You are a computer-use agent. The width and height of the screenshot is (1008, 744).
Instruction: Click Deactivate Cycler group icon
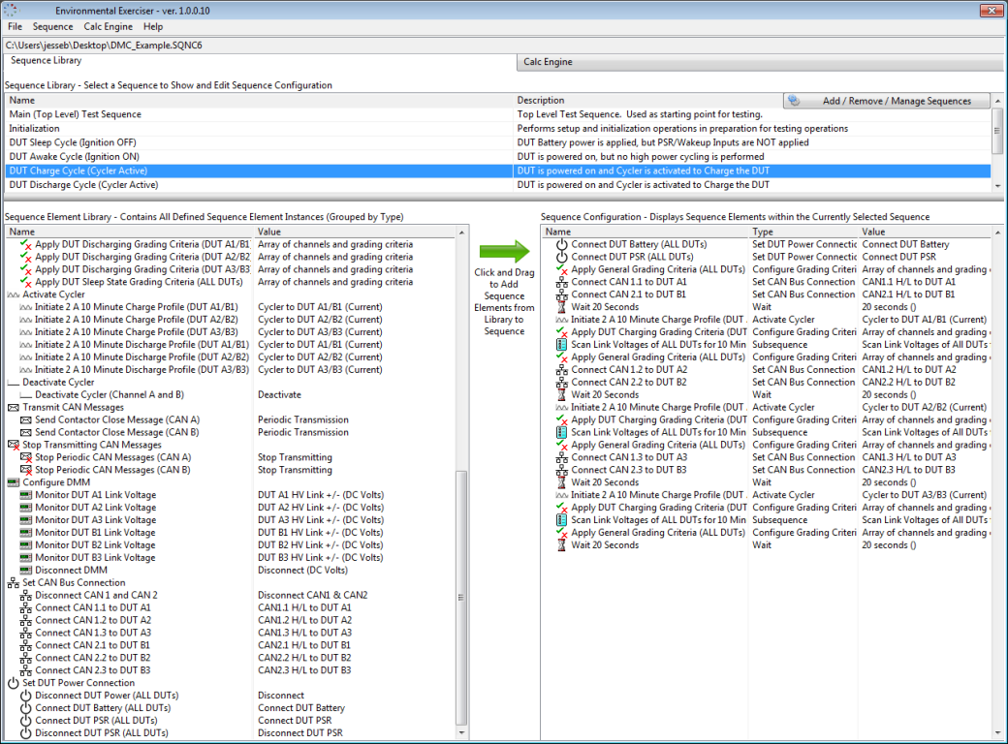pyautogui.click(x=13, y=383)
